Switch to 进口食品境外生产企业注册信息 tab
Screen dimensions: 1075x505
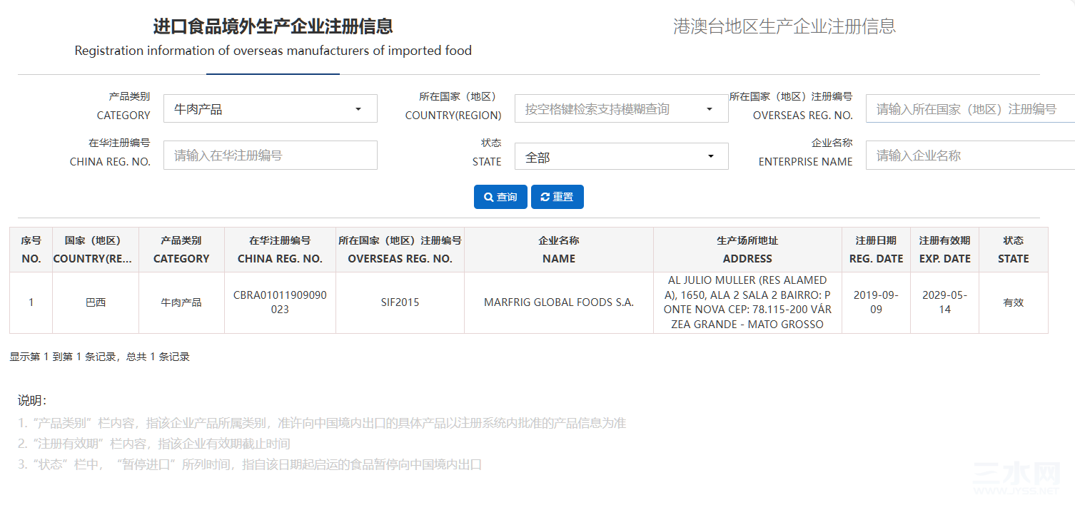coord(273,37)
